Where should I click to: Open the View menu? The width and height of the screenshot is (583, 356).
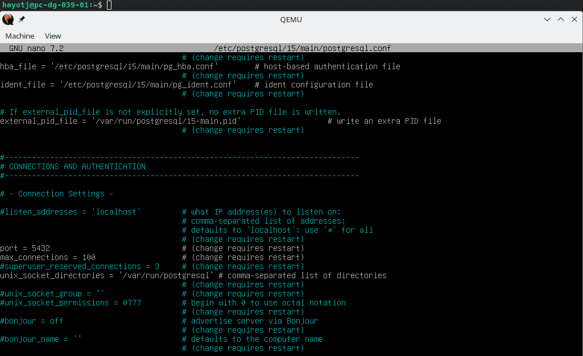pos(52,35)
